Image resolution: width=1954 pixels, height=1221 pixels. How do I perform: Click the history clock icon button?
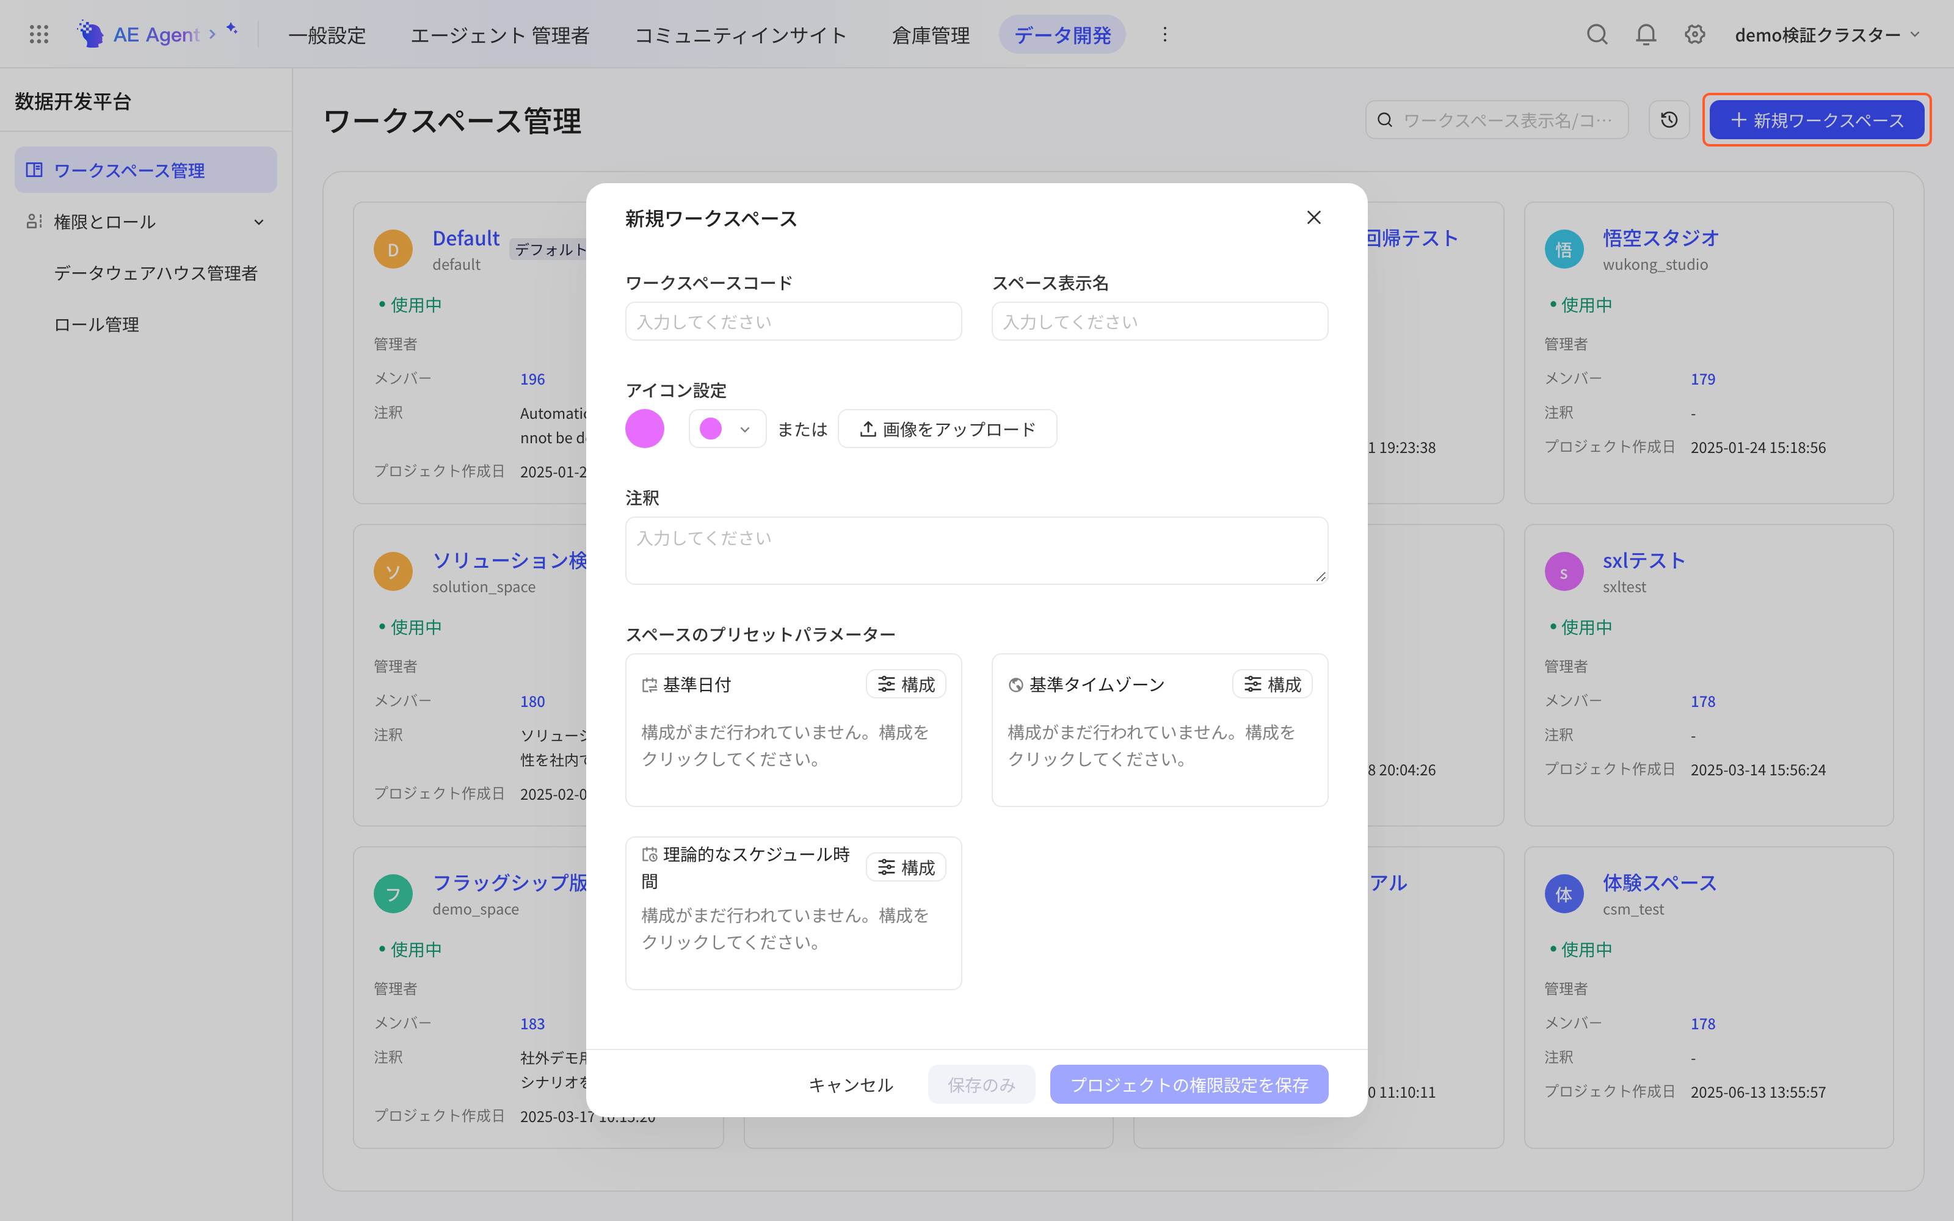1669,120
